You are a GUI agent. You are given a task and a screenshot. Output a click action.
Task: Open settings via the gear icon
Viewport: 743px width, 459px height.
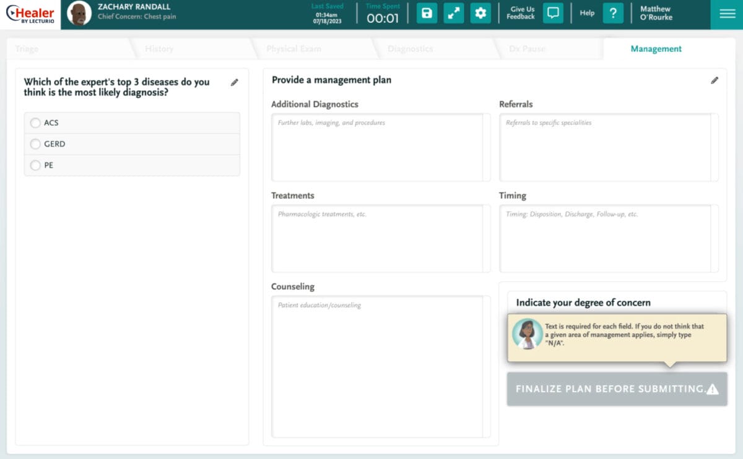pyautogui.click(x=480, y=14)
